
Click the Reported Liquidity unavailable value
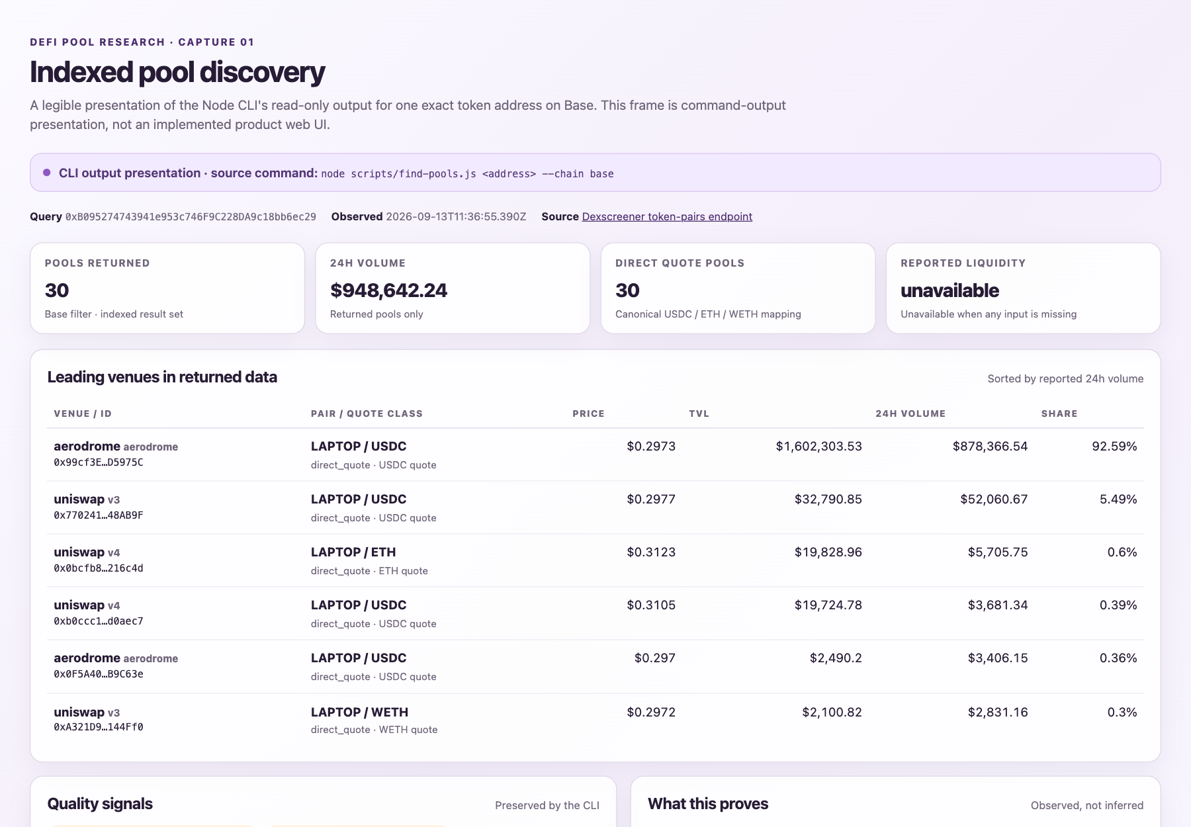(949, 290)
